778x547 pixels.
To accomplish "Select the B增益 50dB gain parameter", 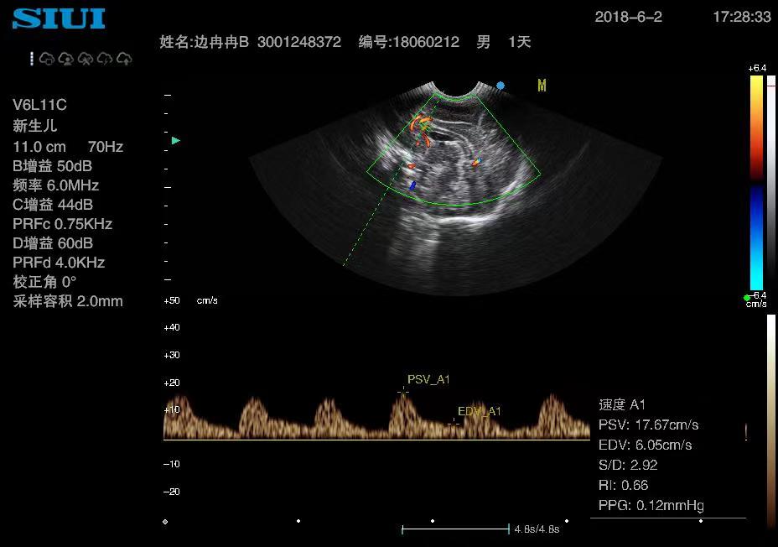I will pos(52,166).
